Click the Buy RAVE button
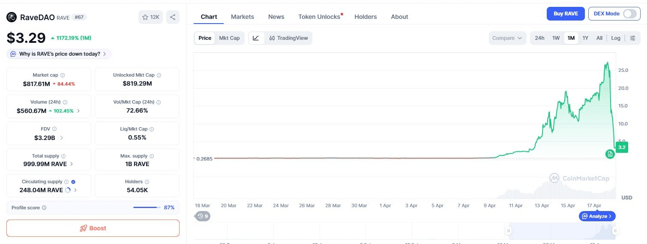This screenshot has width=647, height=244. pyautogui.click(x=566, y=14)
